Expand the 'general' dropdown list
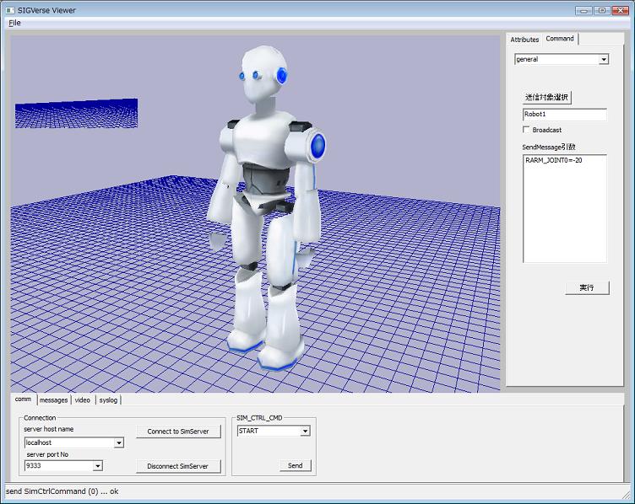635x504 pixels. [x=603, y=60]
